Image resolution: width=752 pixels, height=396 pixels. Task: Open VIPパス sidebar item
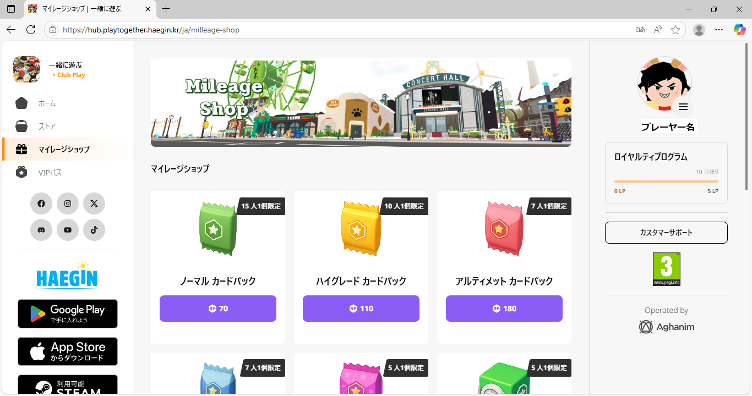(50, 173)
